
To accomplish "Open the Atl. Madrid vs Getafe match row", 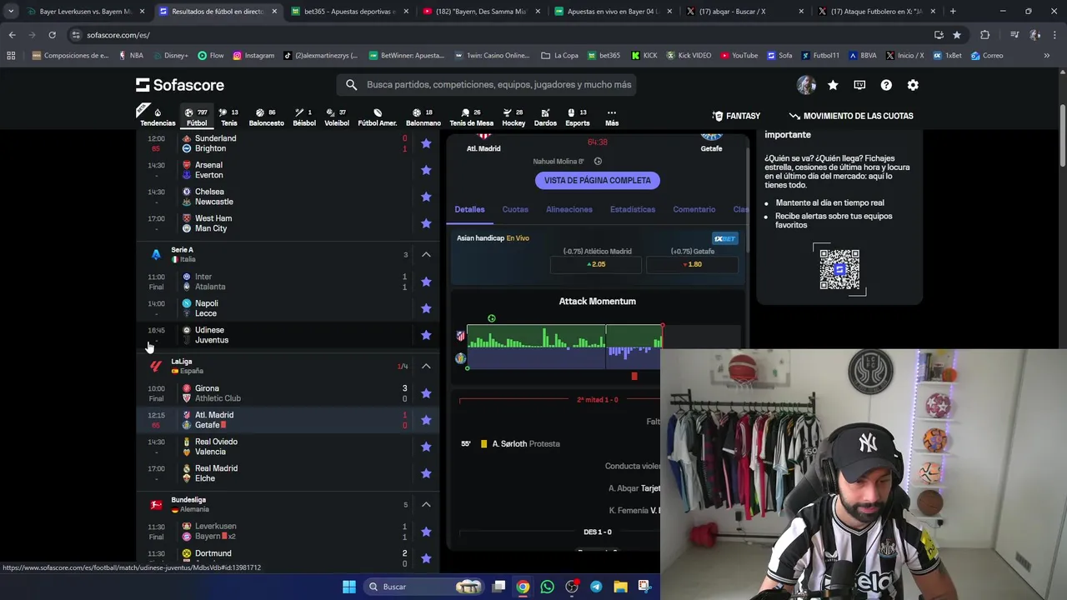I will 288,420.
